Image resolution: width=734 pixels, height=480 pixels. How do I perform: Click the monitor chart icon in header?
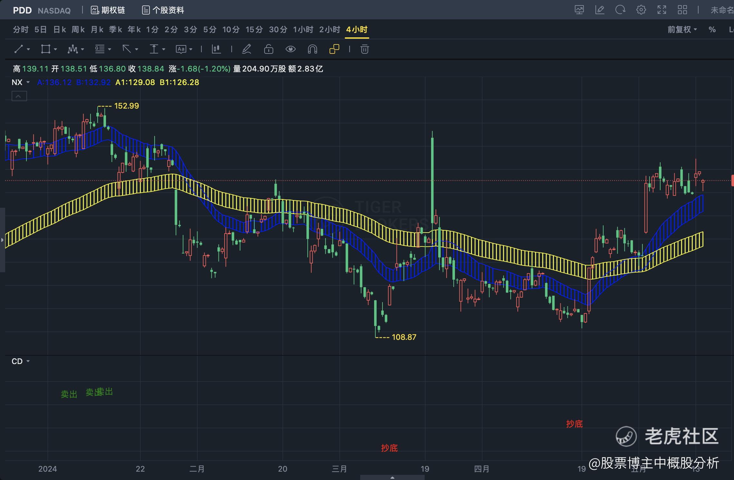pos(579,10)
